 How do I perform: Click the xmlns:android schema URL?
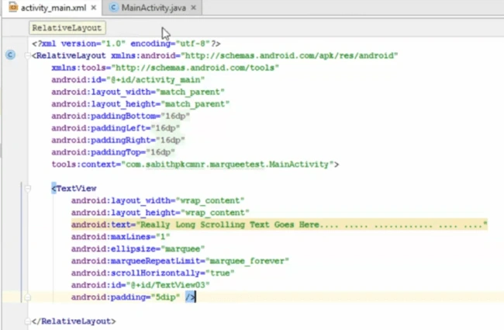coord(289,56)
